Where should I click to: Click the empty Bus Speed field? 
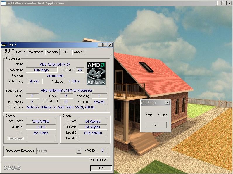[41, 139]
